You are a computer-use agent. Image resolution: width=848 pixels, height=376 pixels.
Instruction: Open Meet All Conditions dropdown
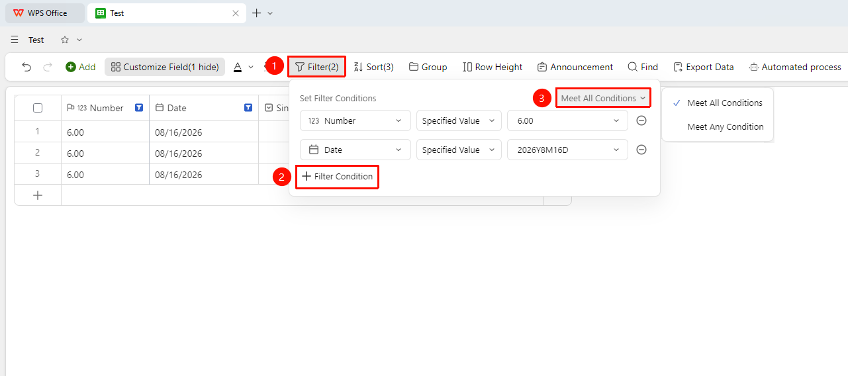[x=603, y=98]
